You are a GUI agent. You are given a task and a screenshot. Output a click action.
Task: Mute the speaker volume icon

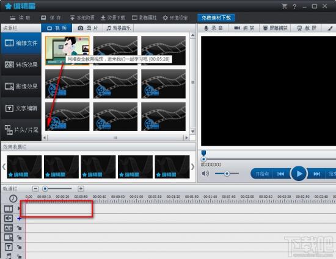pos(205,173)
